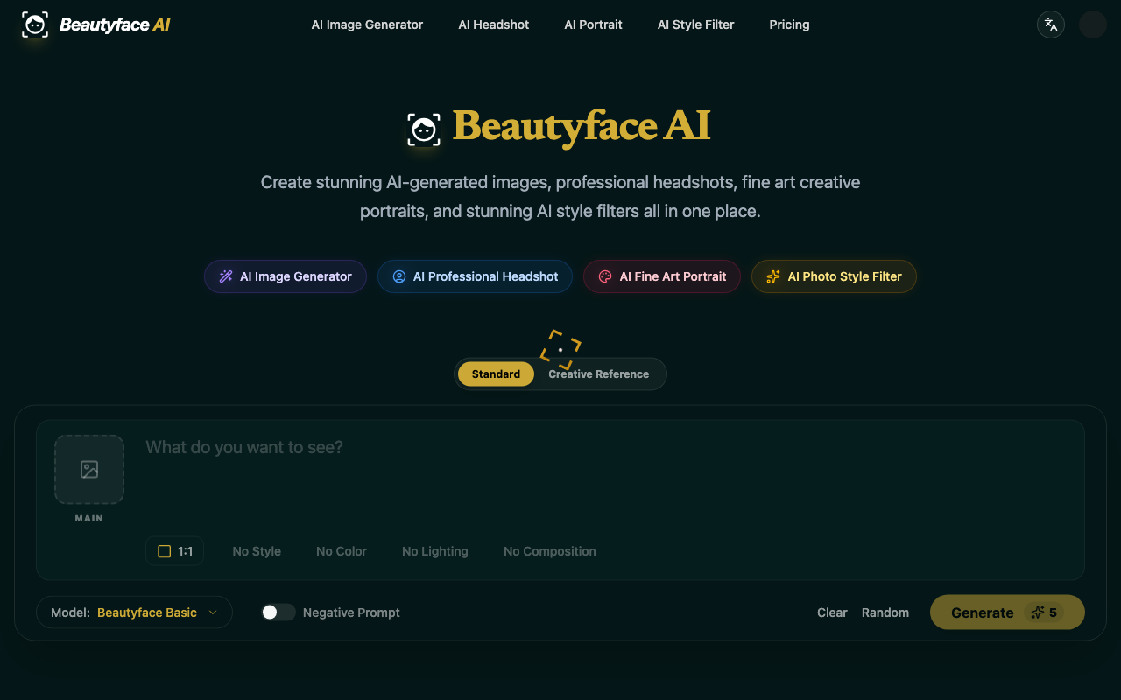Choose AI Photo Style Filter pill
The width and height of the screenshot is (1121, 700).
(834, 276)
